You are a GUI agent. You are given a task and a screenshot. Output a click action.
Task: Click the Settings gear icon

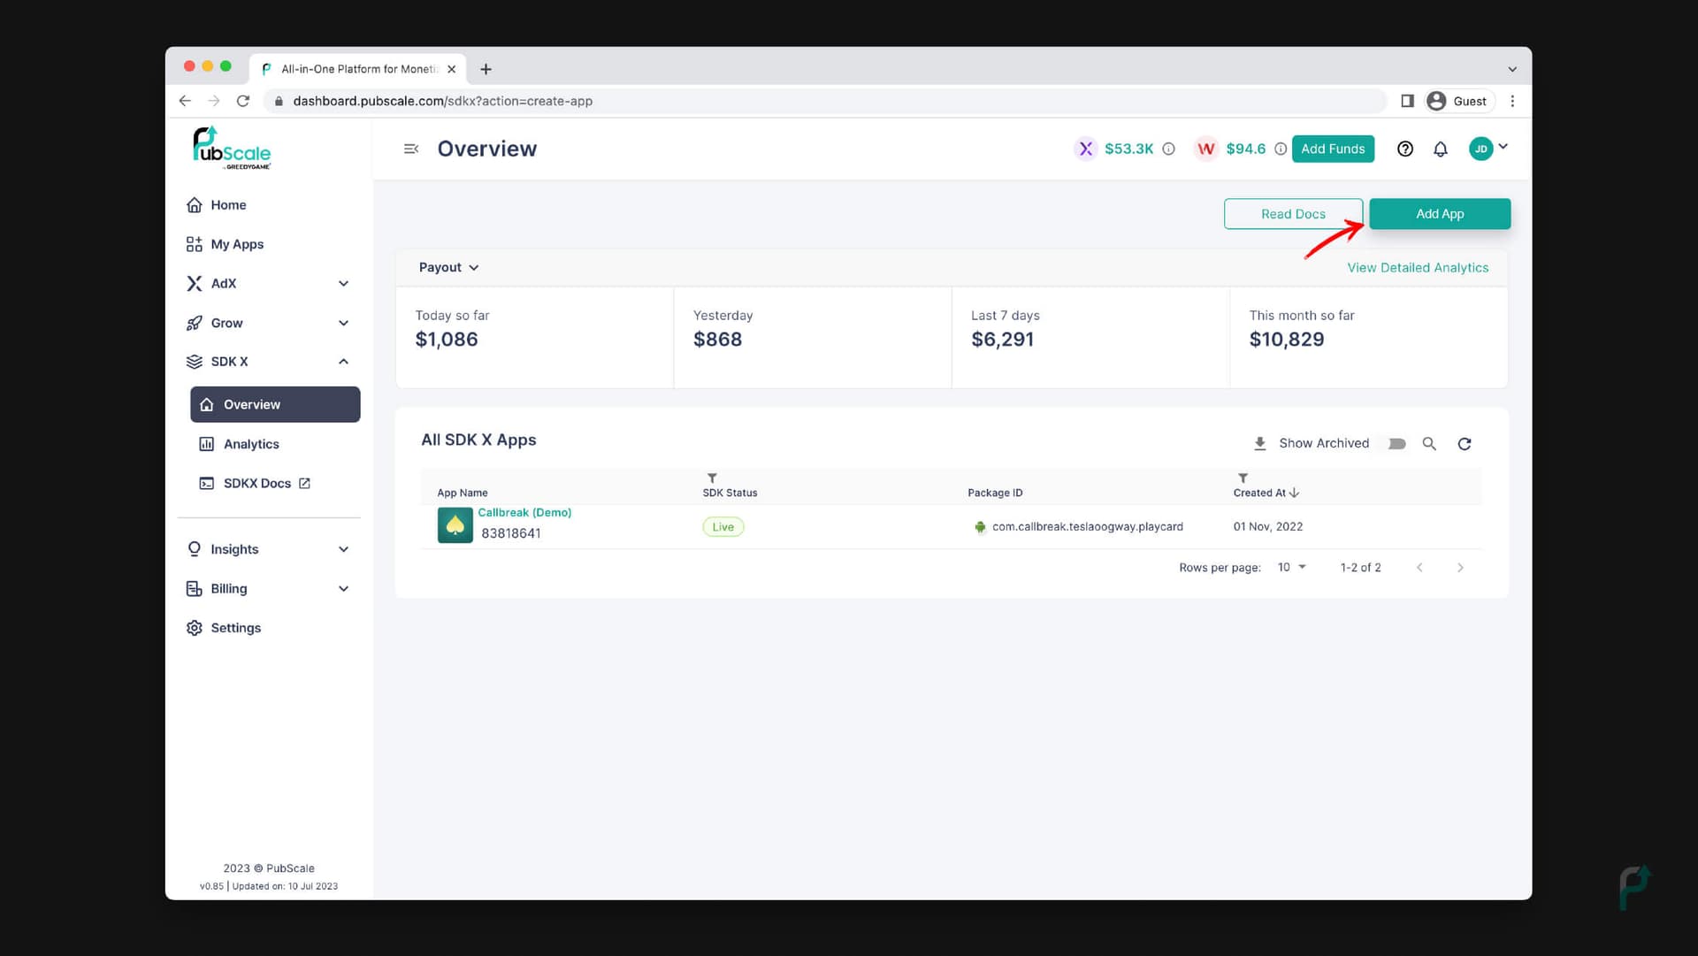pos(193,627)
